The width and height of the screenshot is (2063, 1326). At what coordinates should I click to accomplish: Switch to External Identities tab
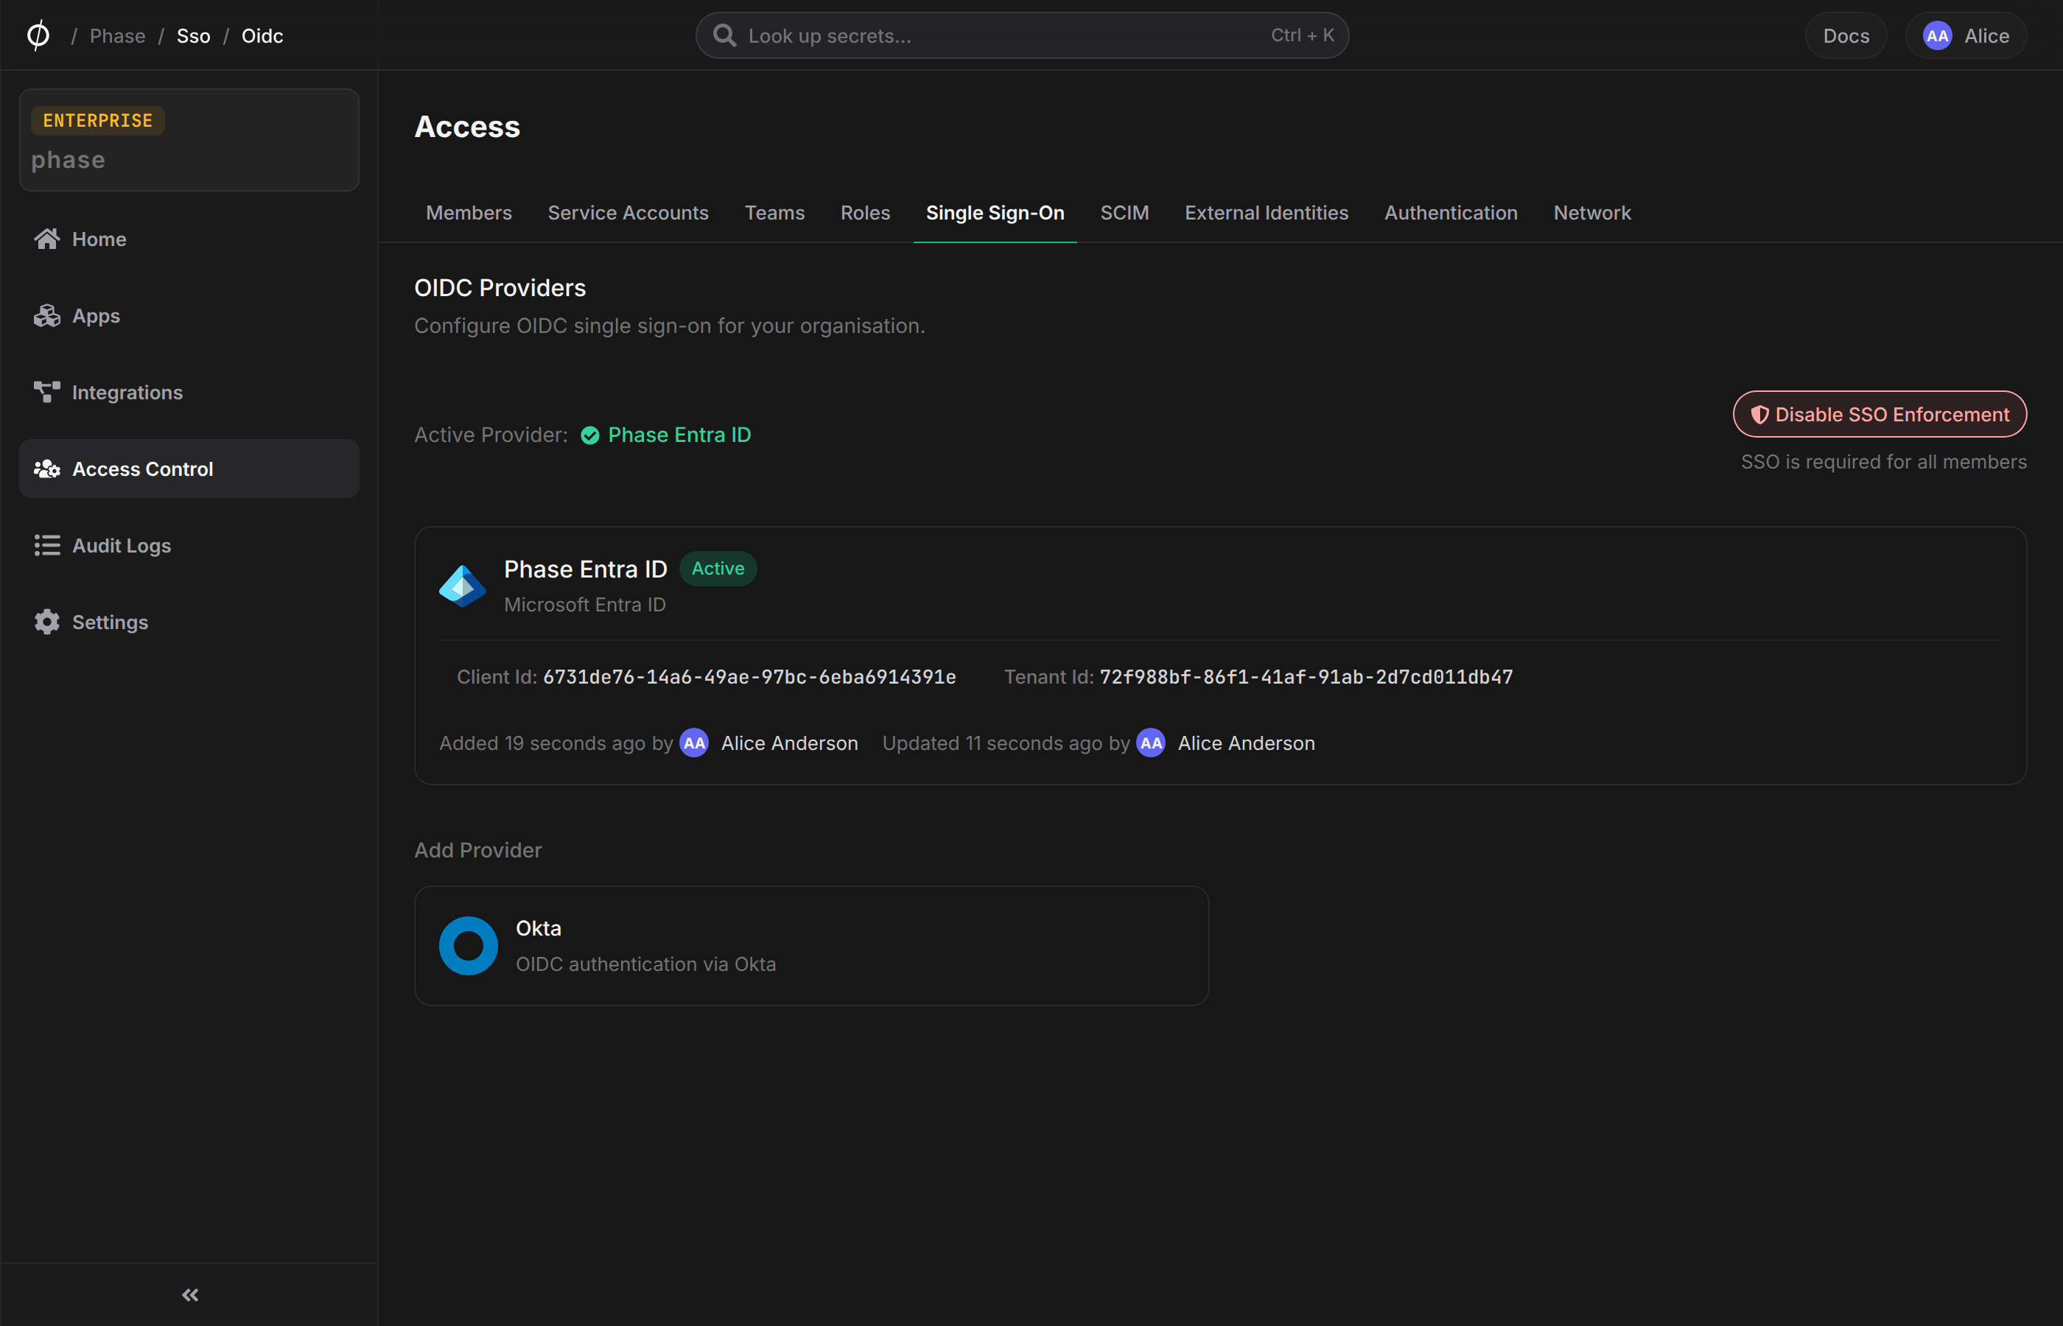pyautogui.click(x=1266, y=213)
